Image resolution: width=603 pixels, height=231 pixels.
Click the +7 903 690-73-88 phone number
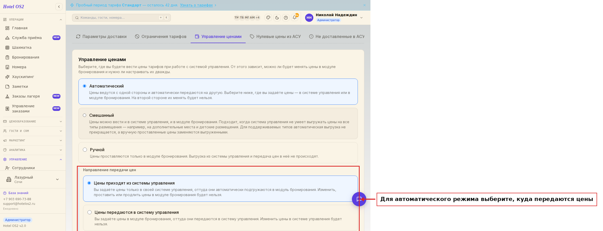point(17,199)
